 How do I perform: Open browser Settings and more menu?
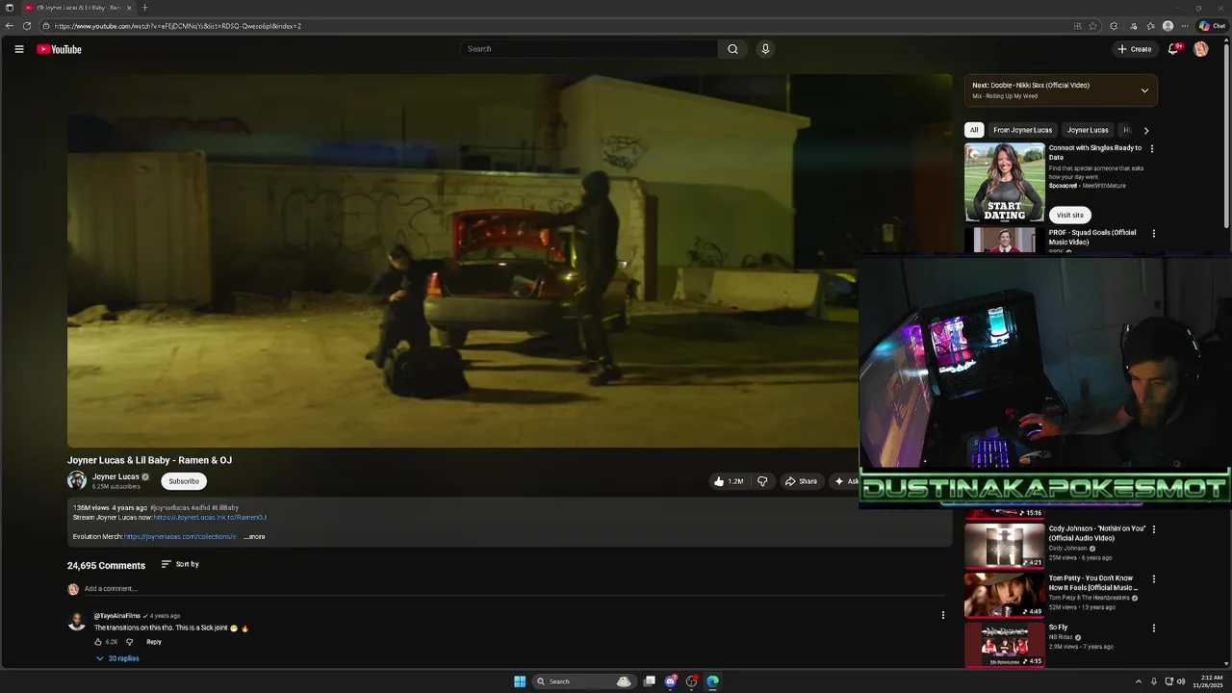pos(1185,26)
